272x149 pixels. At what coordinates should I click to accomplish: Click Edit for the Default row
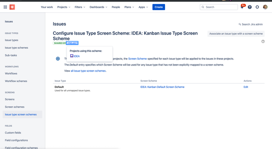pyautogui.click(x=246, y=87)
